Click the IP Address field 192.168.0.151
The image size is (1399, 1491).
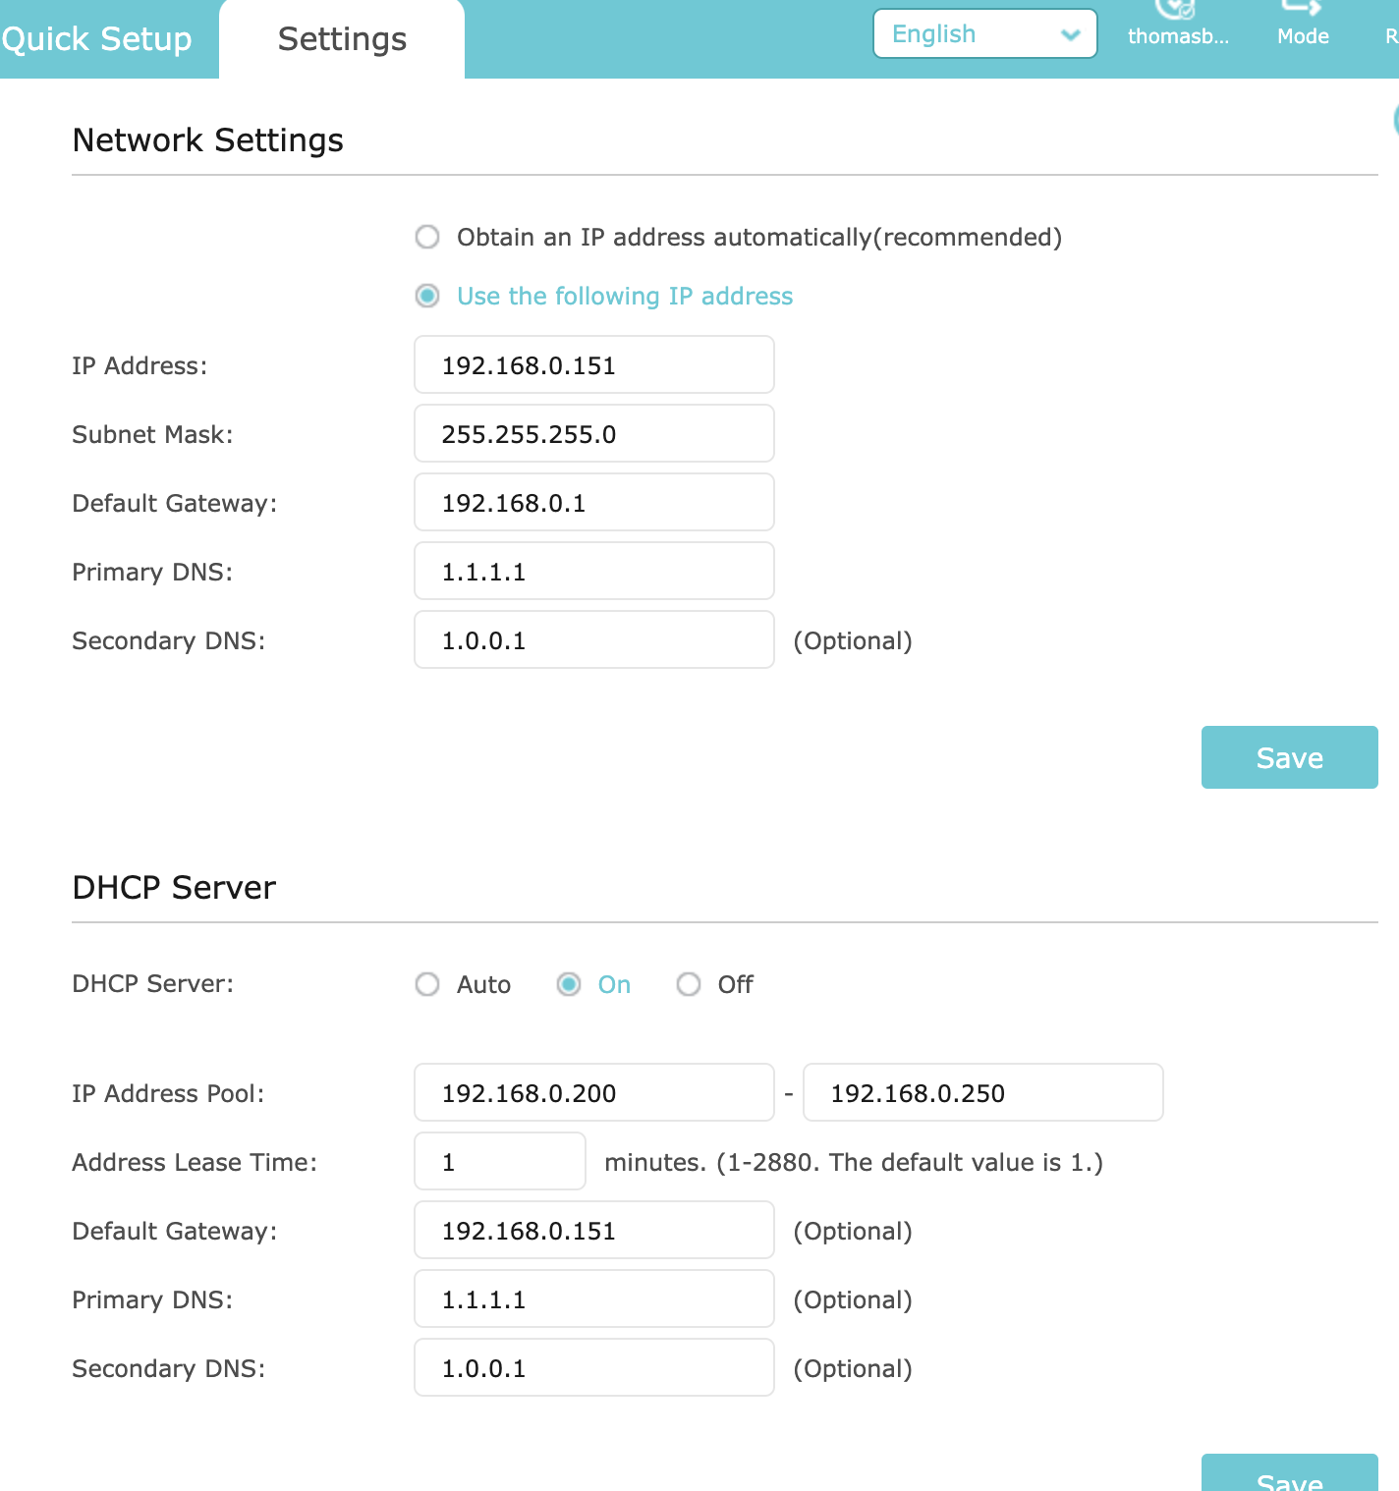point(593,365)
